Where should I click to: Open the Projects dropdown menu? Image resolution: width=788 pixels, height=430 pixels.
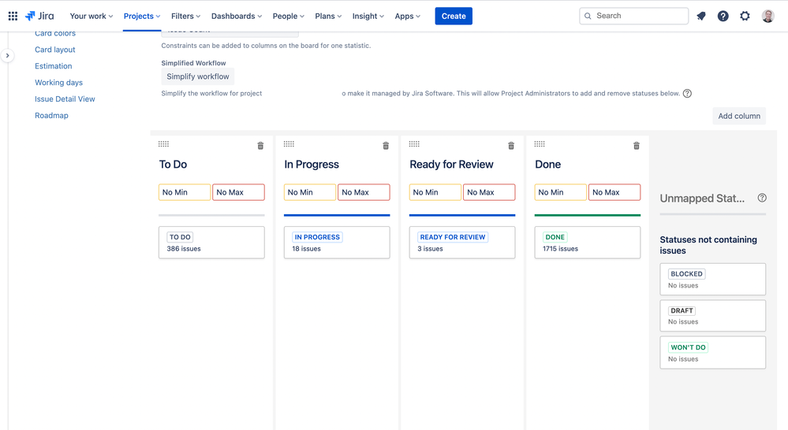point(142,16)
